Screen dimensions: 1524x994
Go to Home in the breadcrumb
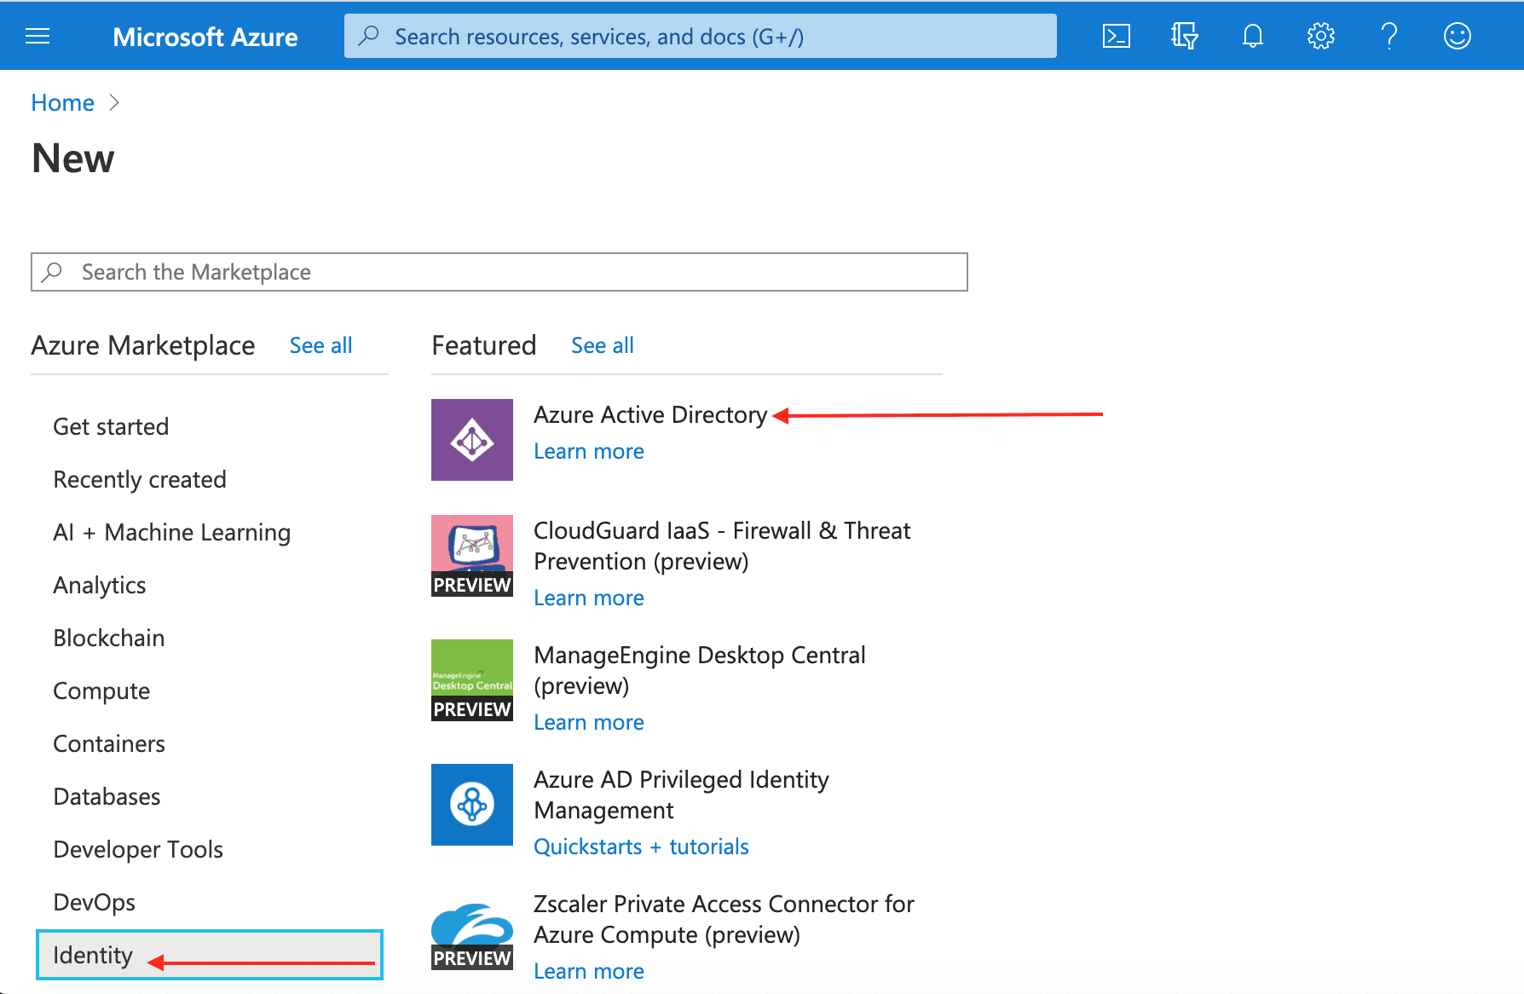[62, 102]
